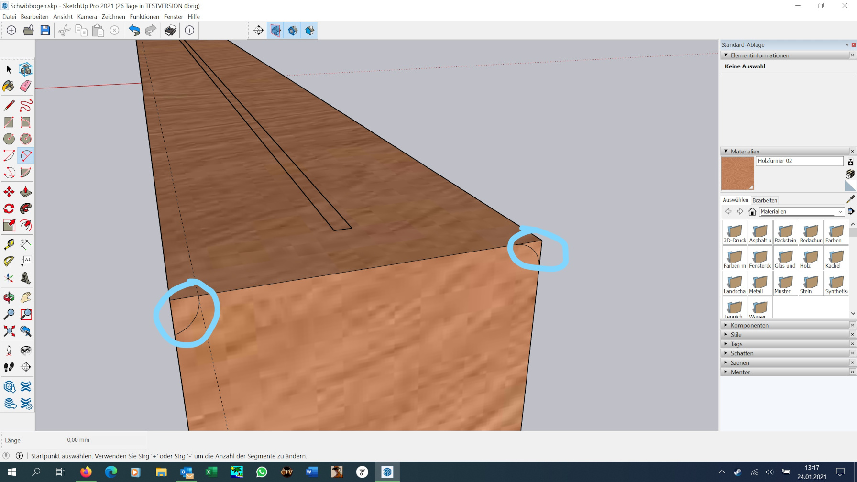Open File Explorer from the taskbar
This screenshot has height=482, width=857.
click(x=161, y=472)
